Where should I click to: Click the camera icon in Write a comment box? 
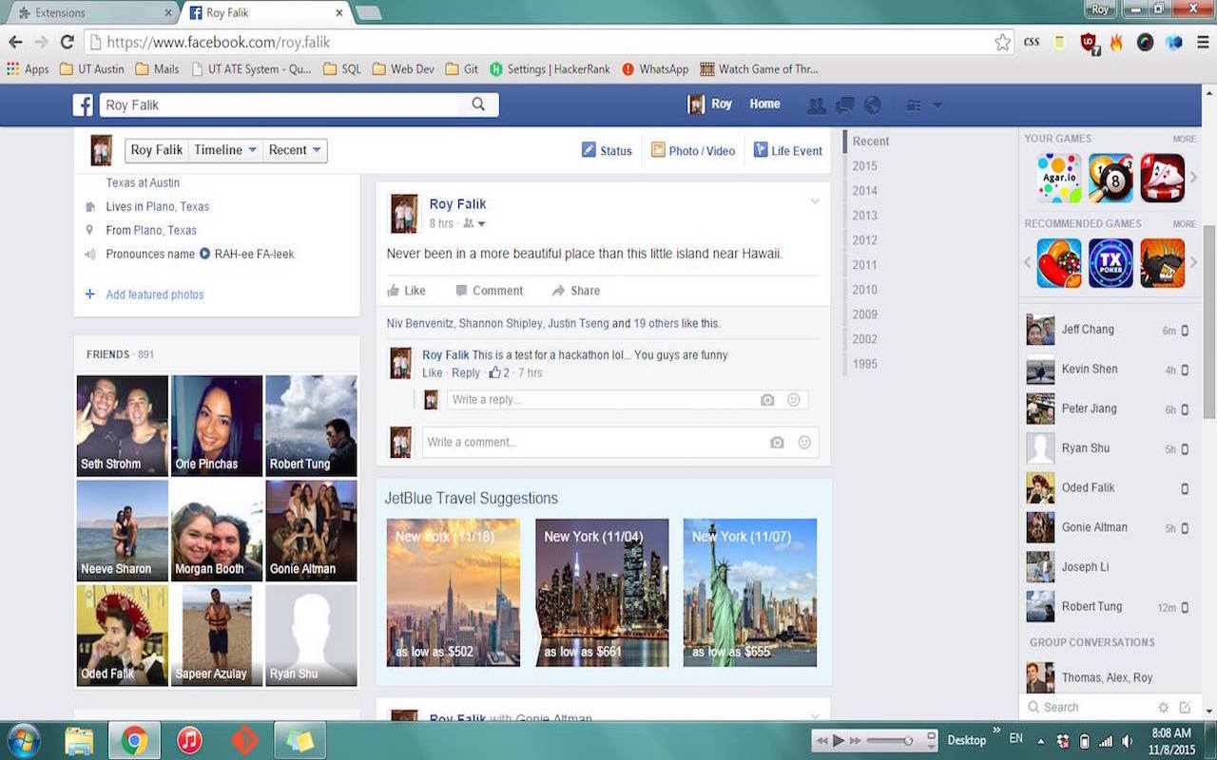(777, 443)
